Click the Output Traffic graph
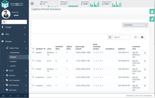Image resolution: width=155 pixels, height=98 pixels. pos(116,4)
